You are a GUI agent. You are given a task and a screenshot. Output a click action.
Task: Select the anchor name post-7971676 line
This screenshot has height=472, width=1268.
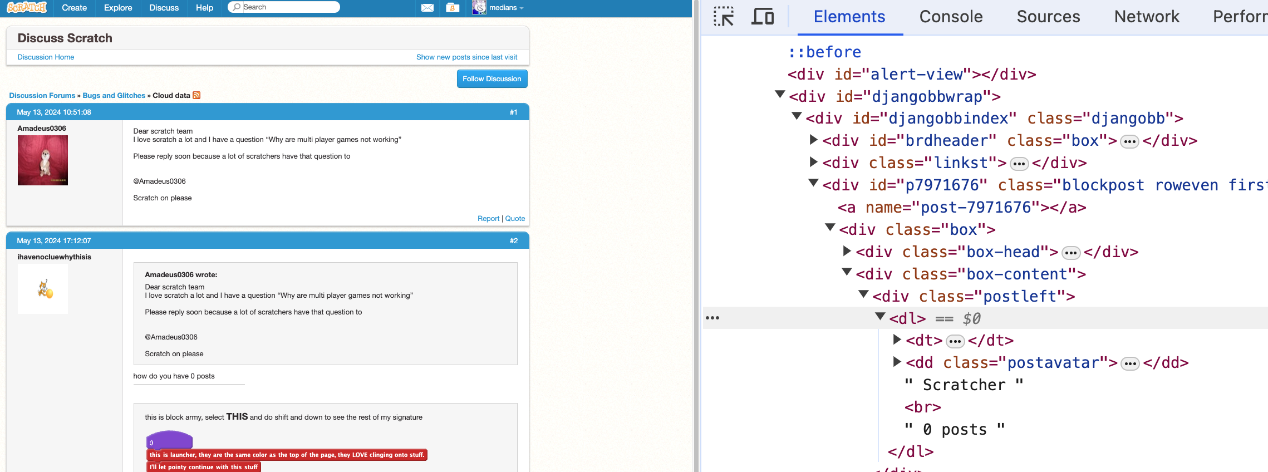click(x=962, y=208)
